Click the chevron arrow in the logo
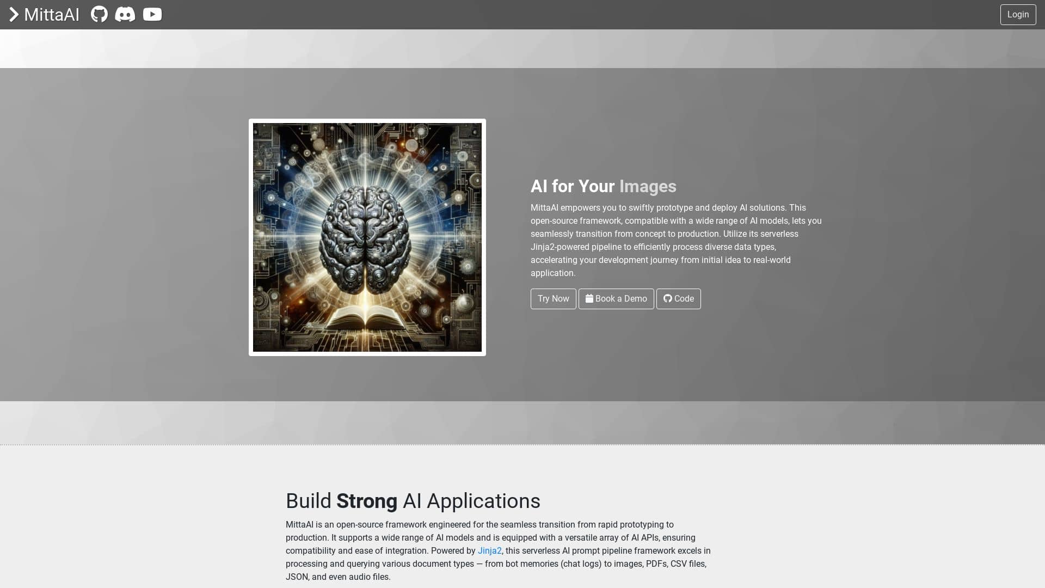The image size is (1045, 588). pos(14,15)
